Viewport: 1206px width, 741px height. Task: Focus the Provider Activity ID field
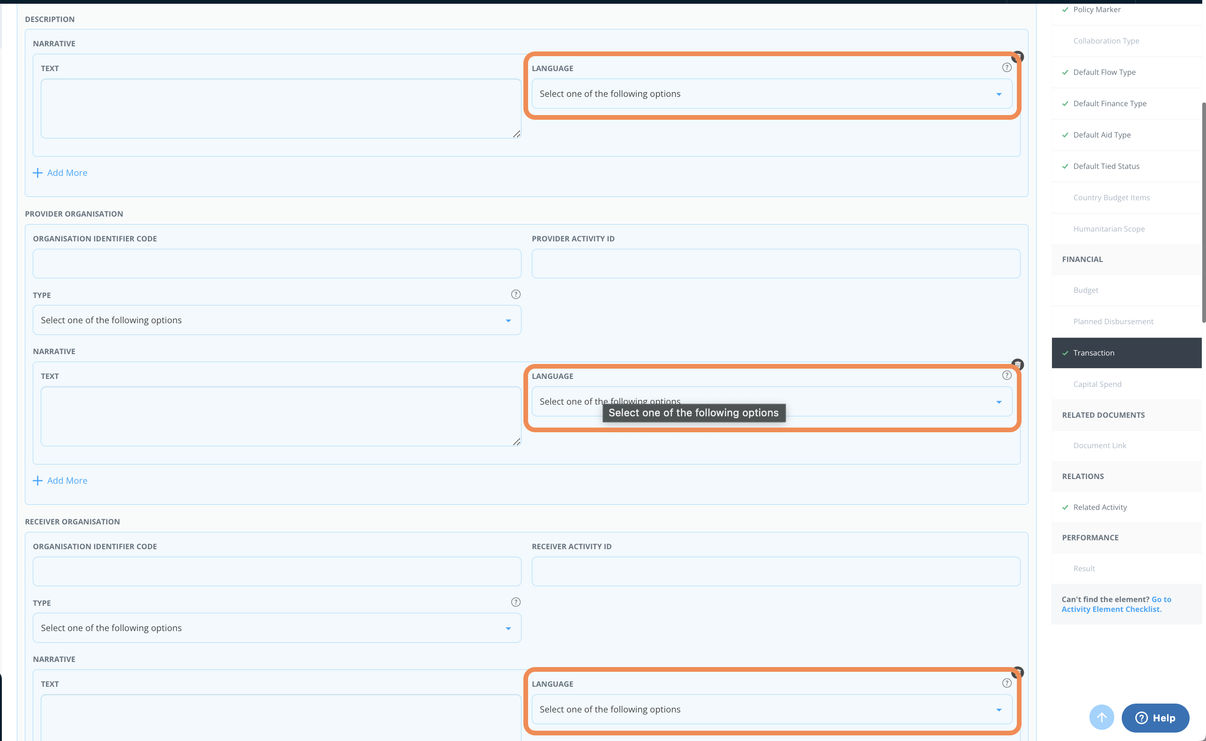click(776, 264)
